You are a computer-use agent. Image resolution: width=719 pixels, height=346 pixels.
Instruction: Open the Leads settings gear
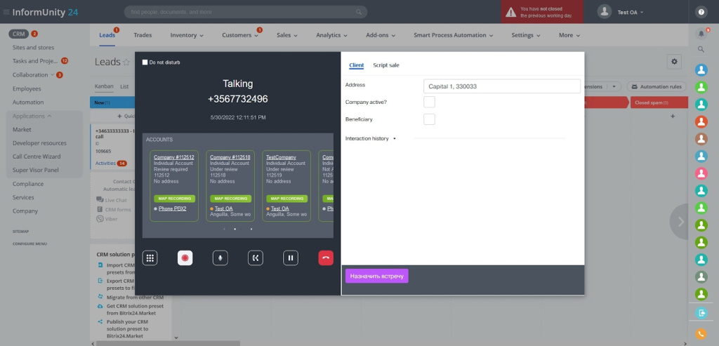674,61
